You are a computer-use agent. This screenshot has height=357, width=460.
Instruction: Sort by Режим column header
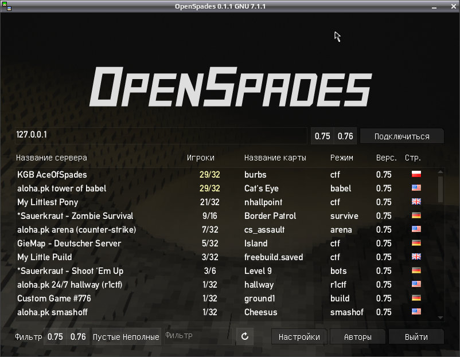coord(341,158)
